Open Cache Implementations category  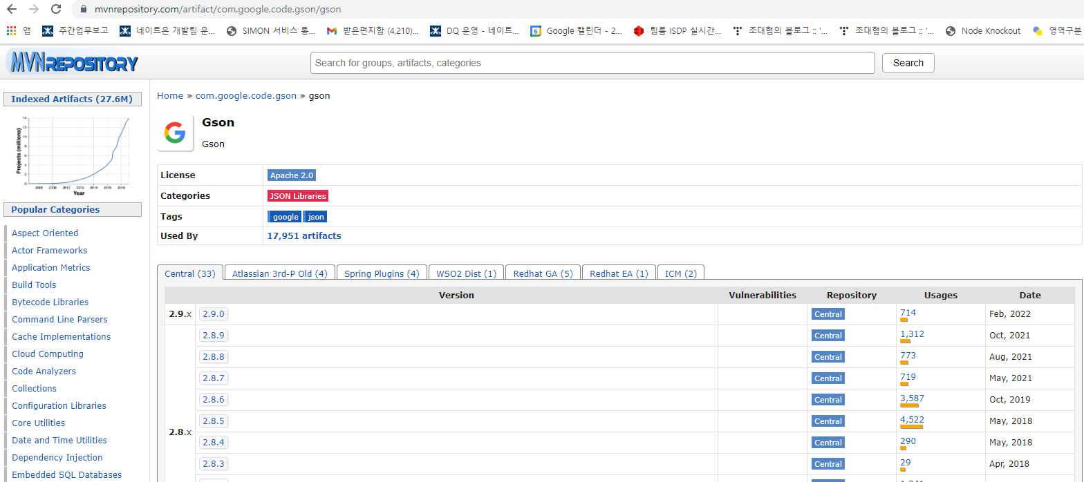(x=62, y=336)
